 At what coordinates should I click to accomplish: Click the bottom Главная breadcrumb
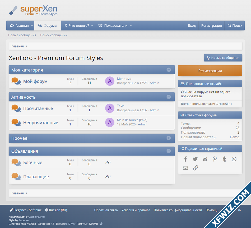18,193
